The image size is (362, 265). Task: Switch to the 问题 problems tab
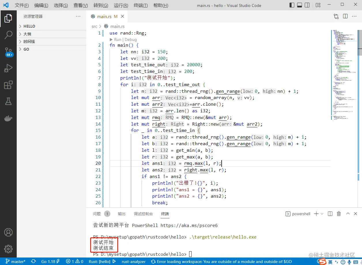coord(97,214)
